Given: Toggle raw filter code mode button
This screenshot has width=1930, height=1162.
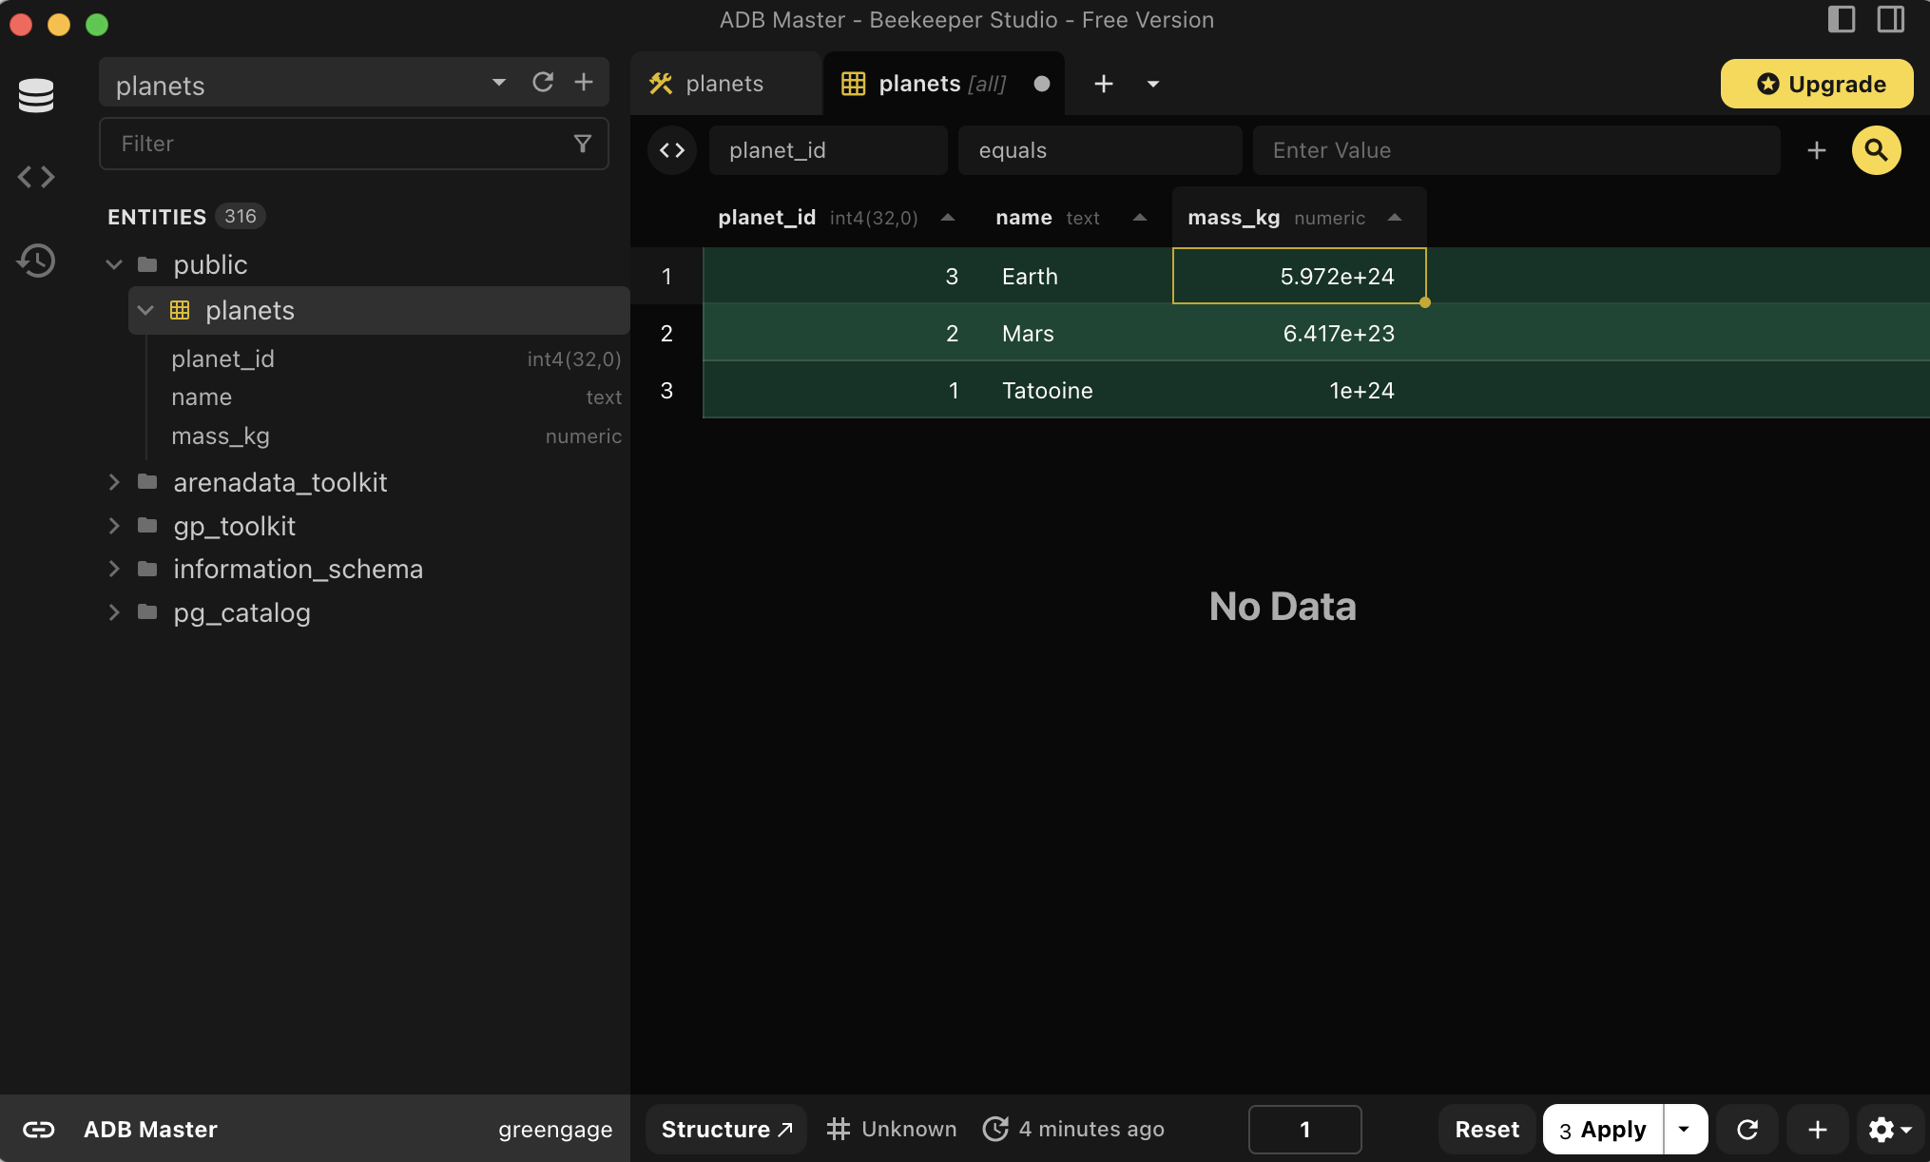Looking at the screenshot, I should (672, 150).
